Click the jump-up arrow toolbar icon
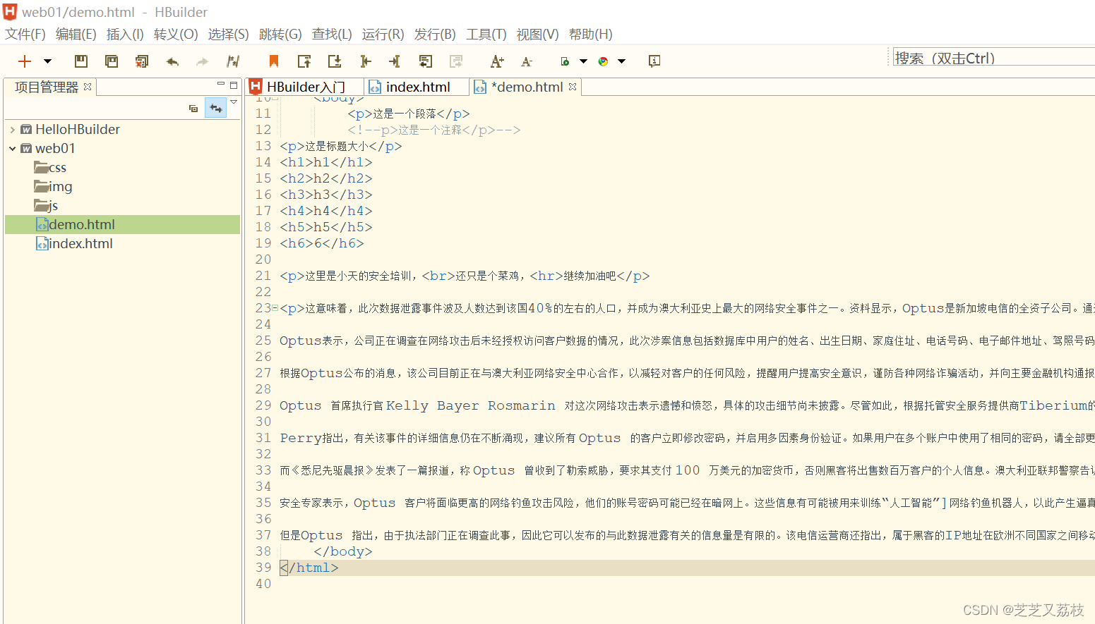 pos(304,61)
